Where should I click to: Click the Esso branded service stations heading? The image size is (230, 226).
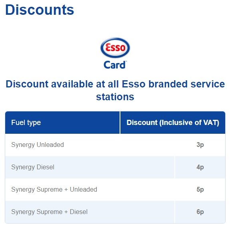[x=115, y=90]
